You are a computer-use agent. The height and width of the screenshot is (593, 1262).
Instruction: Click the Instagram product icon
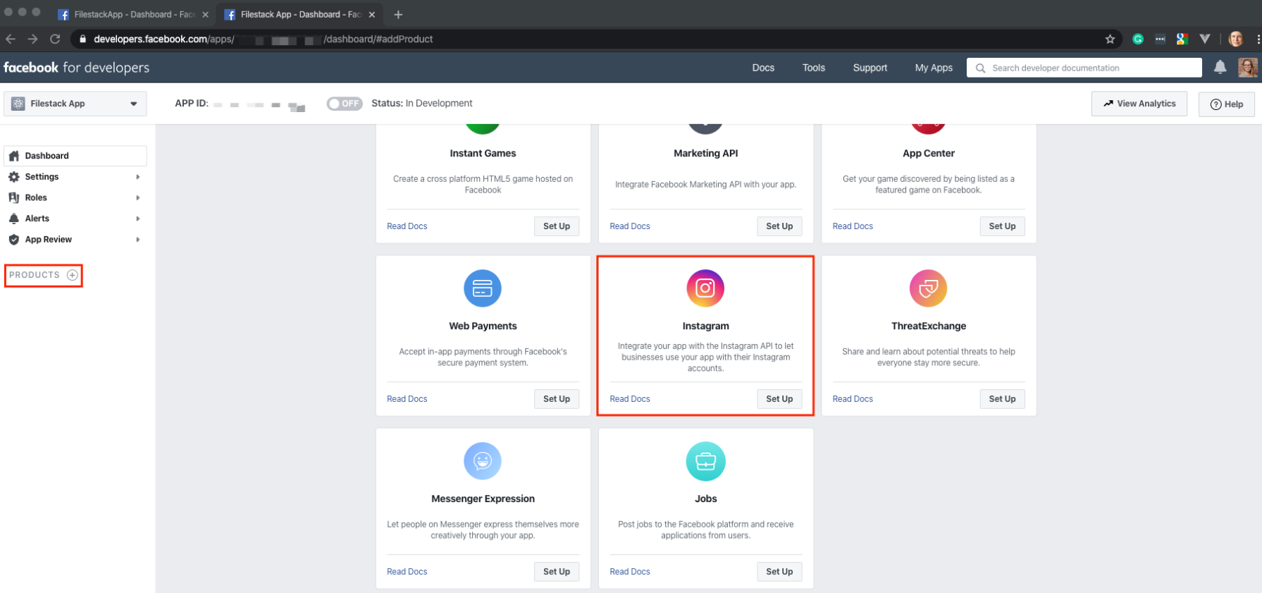705,288
